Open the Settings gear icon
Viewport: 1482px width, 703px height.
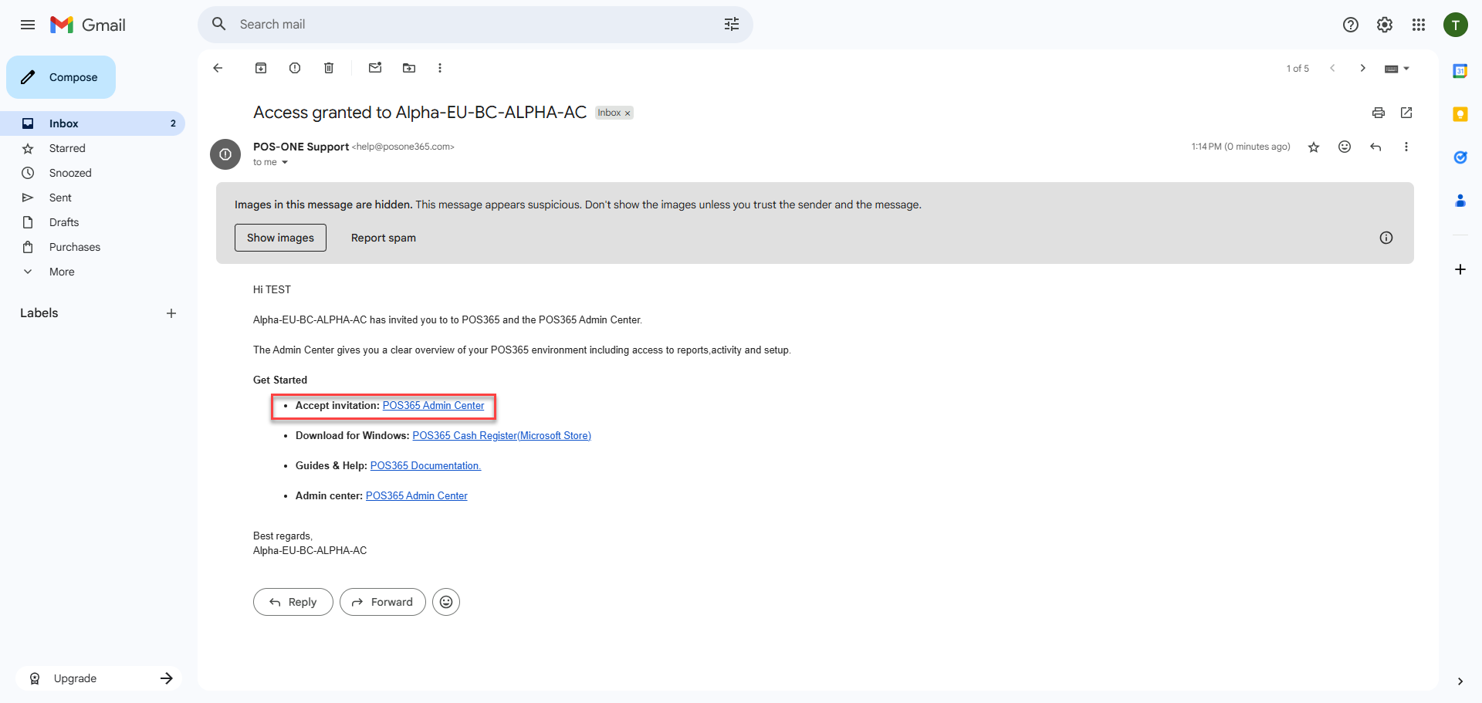click(1385, 25)
